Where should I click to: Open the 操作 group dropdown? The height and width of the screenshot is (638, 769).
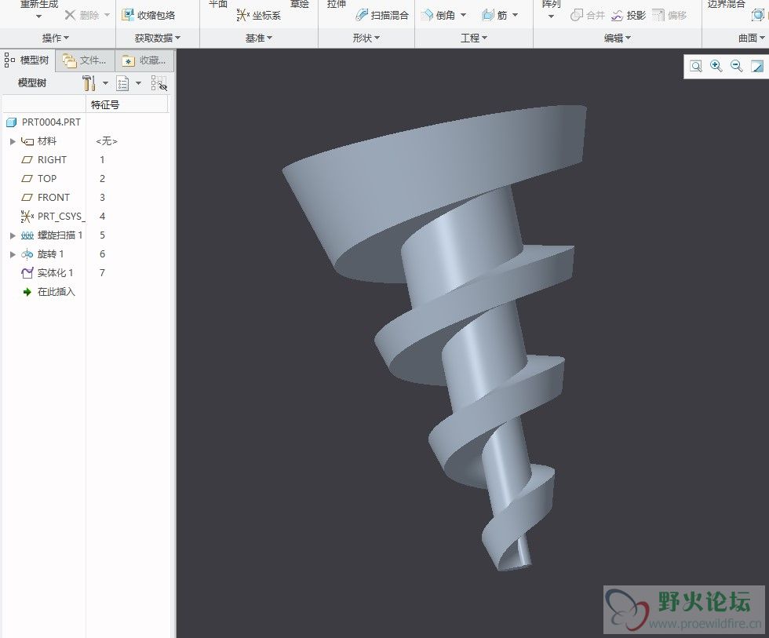(56, 38)
